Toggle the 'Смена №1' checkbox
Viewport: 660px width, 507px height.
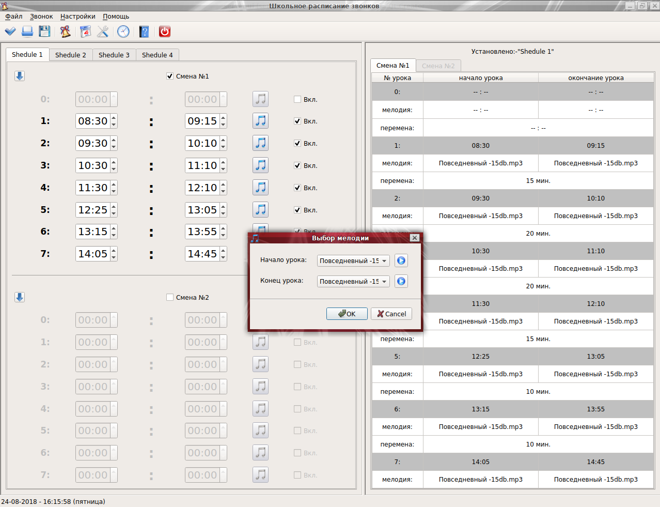170,76
